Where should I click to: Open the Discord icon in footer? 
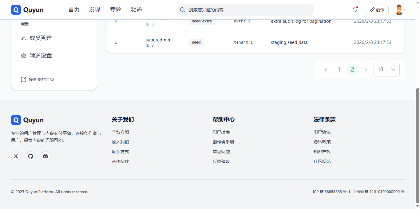click(45, 156)
